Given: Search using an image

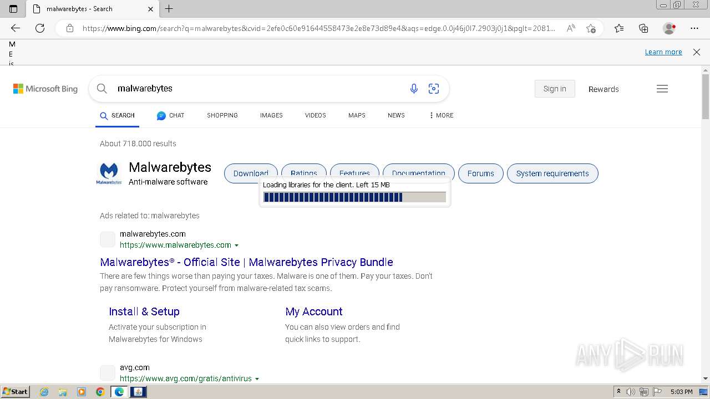Looking at the screenshot, I should pos(434,89).
